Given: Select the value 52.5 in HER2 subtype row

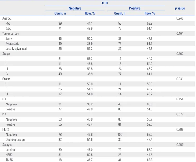Looking at the screenshot, I should [x=90, y=155].
